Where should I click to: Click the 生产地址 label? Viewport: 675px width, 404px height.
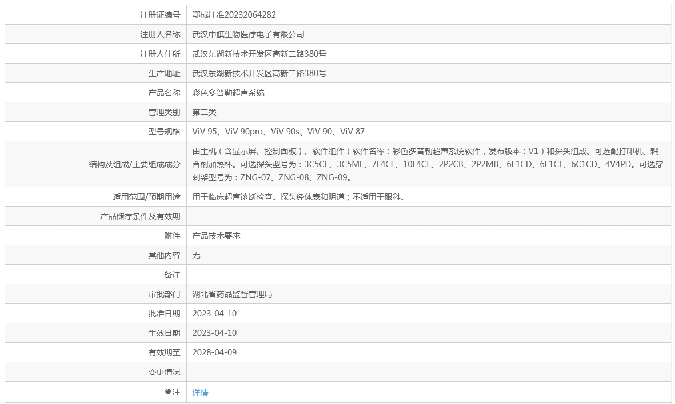[x=164, y=73]
